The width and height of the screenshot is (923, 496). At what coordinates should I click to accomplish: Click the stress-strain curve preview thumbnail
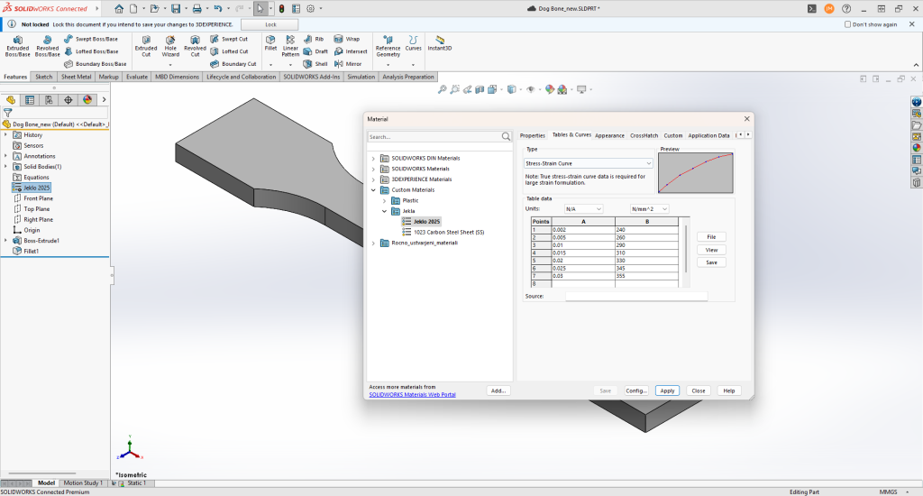pyautogui.click(x=696, y=172)
